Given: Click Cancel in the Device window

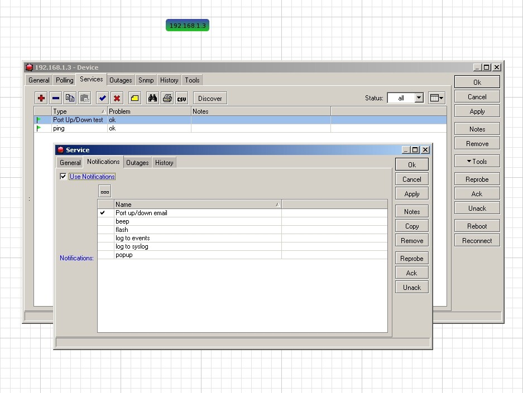Looking at the screenshot, I should (477, 97).
